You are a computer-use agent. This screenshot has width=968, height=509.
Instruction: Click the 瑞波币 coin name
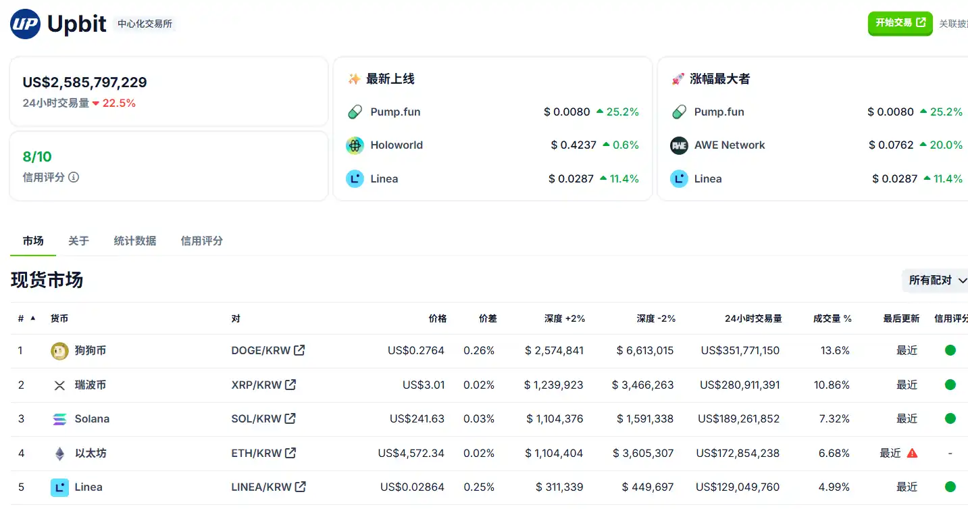(91, 385)
